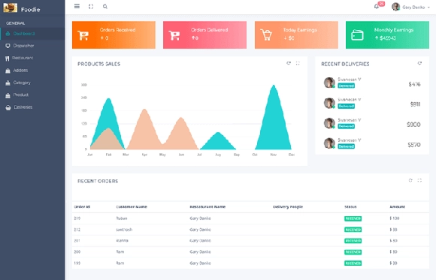Open Addons in the sidebar

(x=32, y=71)
